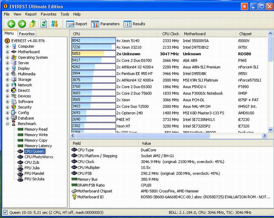Open the View menu
The width and height of the screenshot is (274, 218).
(x=17, y=14)
